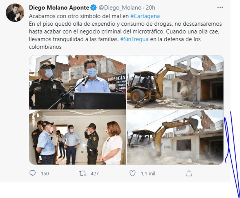Click the blue verified badge
This screenshot has width=240, height=198.
(93, 8)
